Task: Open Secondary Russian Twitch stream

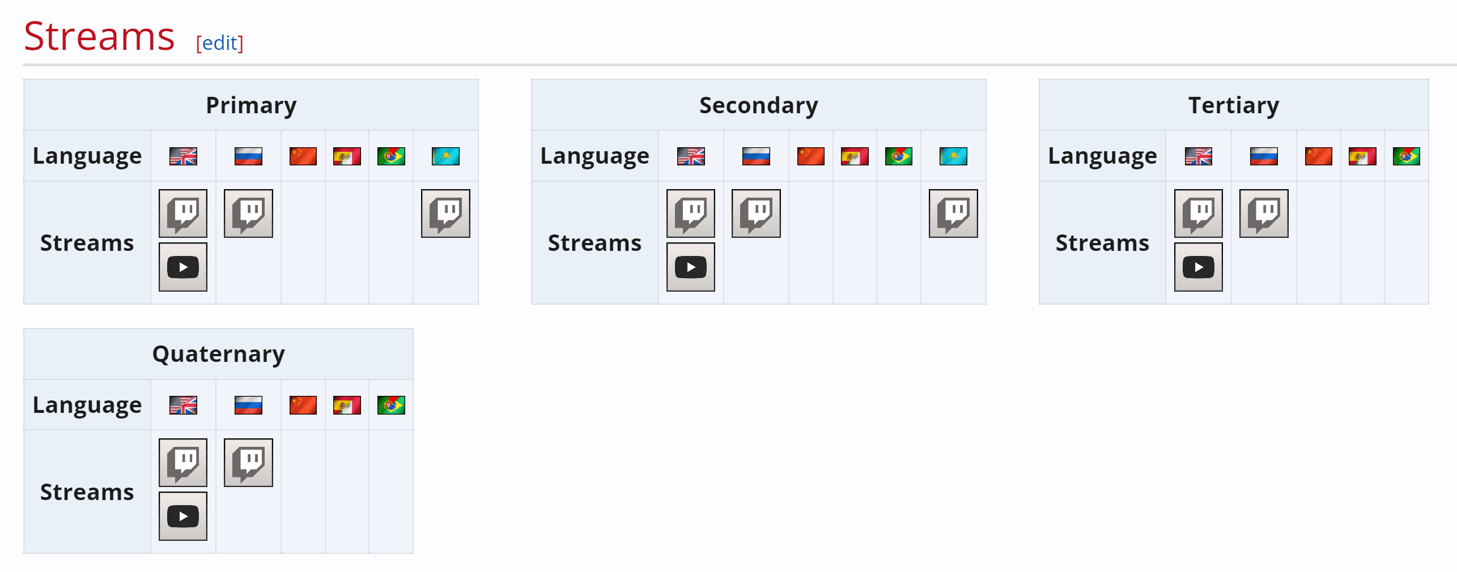Action: (x=756, y=214)
